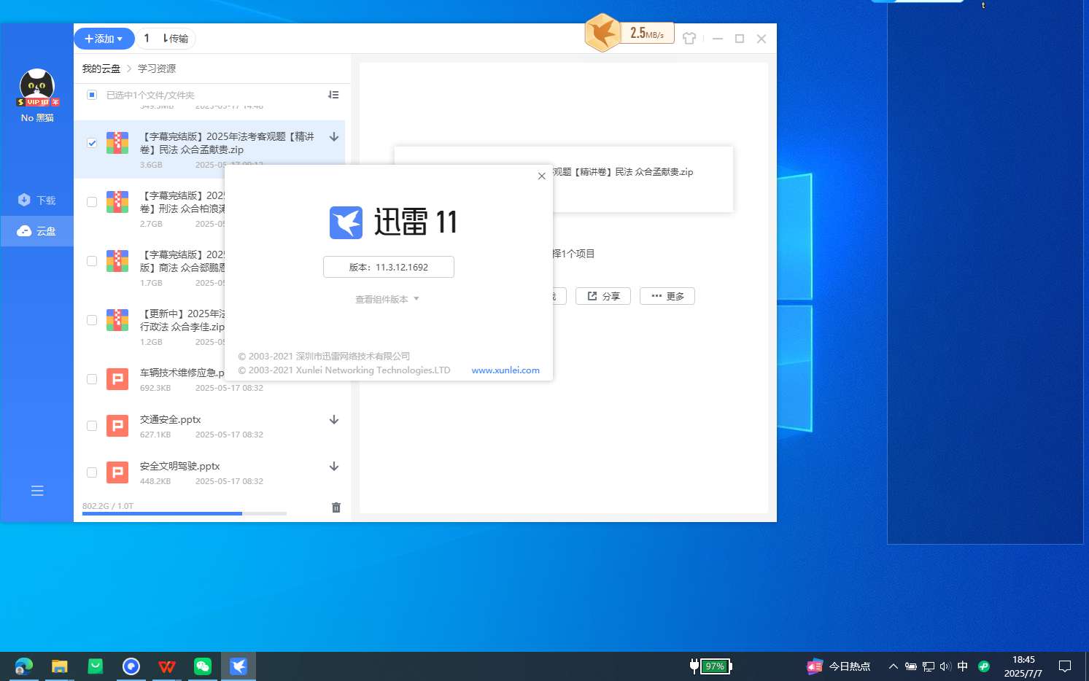Viewport: 1089px width, 681px height.
Task: Select the 交通安全.pptx file name
Action: [170, 420]
